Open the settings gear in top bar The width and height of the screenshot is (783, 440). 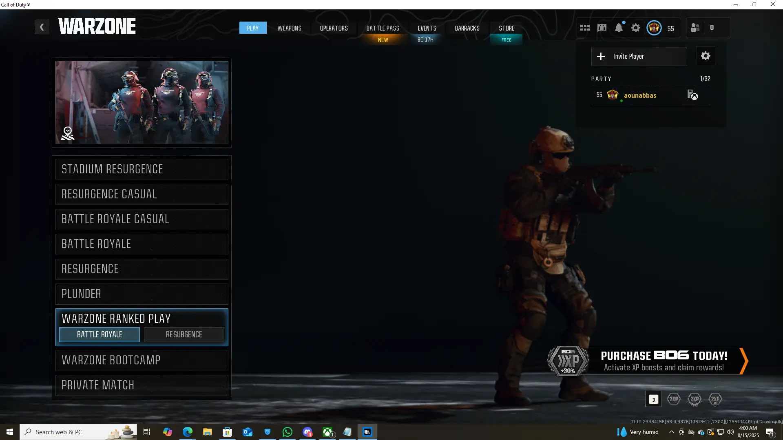coord(636,28)
